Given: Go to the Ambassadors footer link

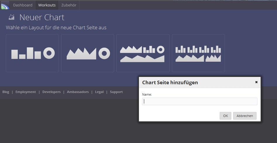Looking at the screenshot, I should [78, 92].
